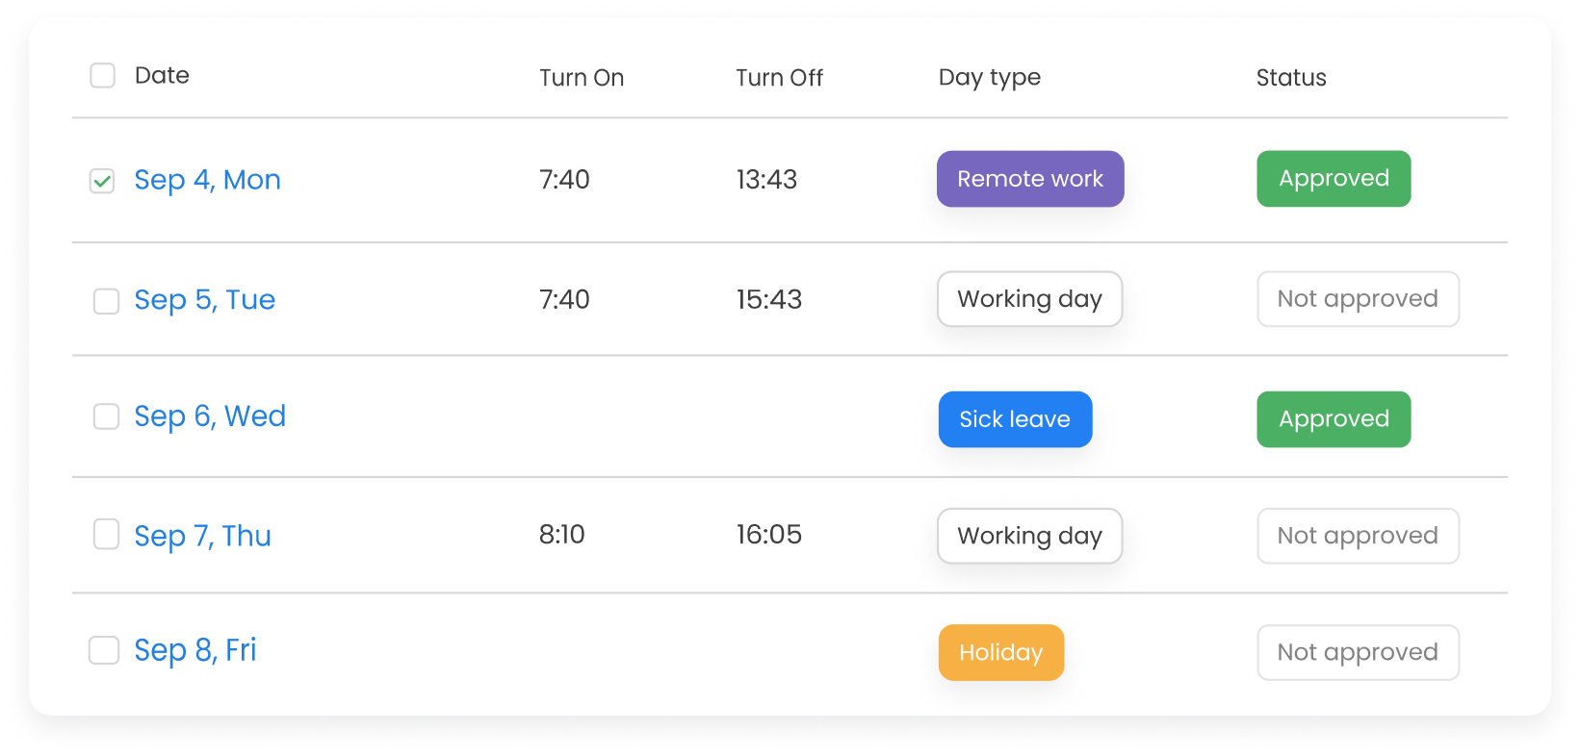The height and width of the screenshot is (756, 1580).
Task: Uncheck the Sep 4, Mon row checkbox
Action: click(x=102, y=180)
